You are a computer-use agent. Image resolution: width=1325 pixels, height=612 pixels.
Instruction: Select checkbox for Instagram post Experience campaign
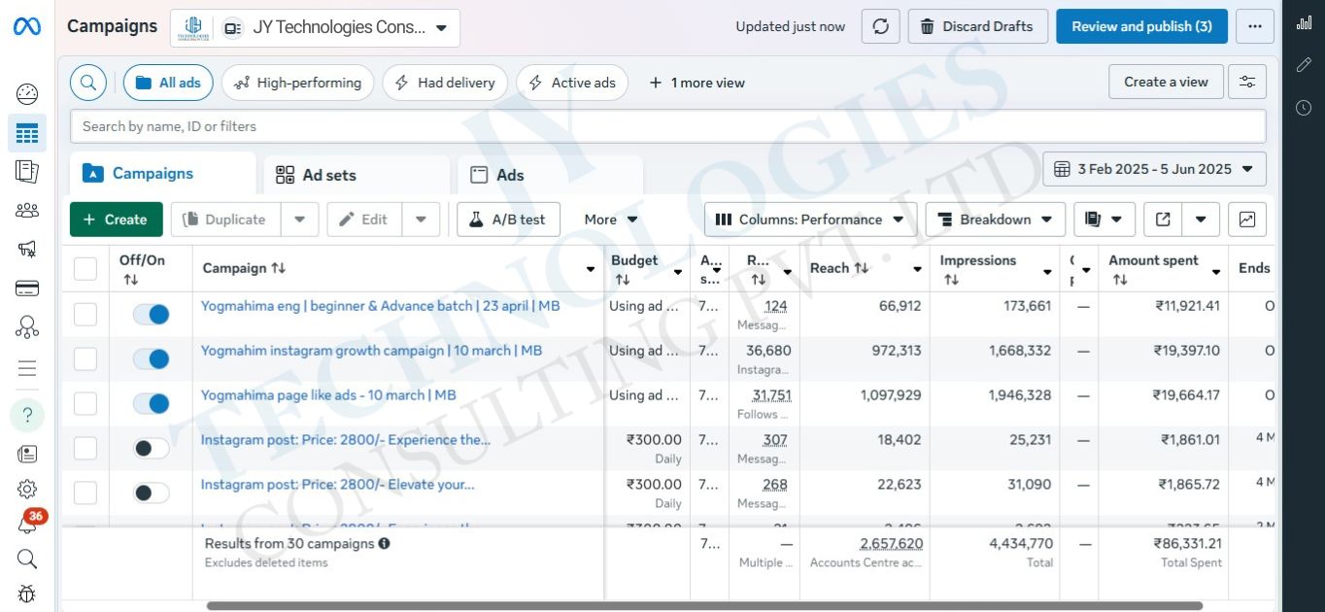point(85,448)
